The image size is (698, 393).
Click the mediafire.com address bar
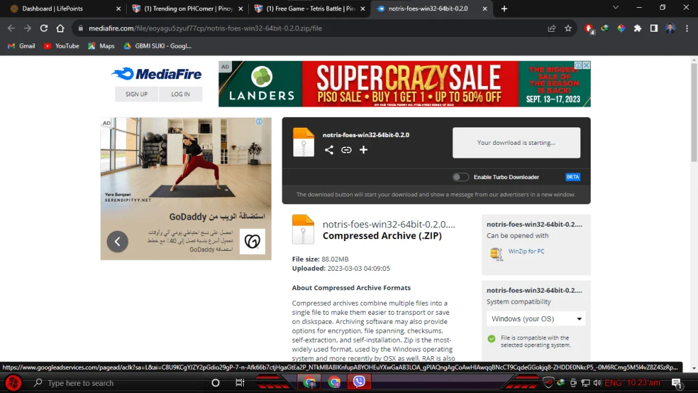(x=312, y=28)
